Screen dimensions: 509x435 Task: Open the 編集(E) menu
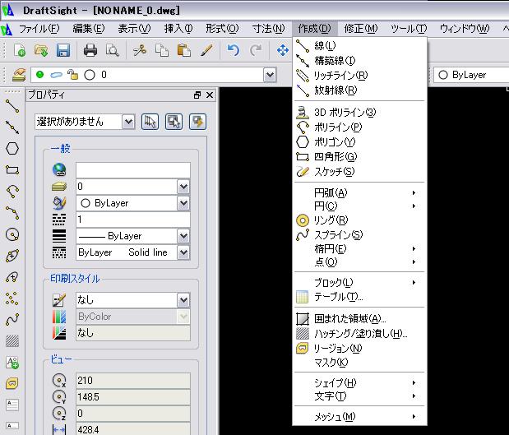tap(89, 29)
